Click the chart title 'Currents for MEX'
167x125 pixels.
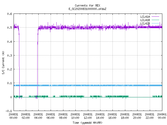tap(87, 5)
